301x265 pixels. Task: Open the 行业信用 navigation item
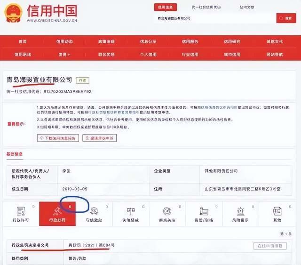[x=190, y=55]
